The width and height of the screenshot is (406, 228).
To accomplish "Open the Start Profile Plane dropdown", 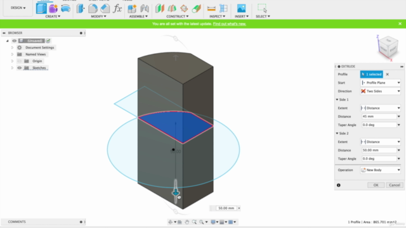I will click(x=381, y=83).
